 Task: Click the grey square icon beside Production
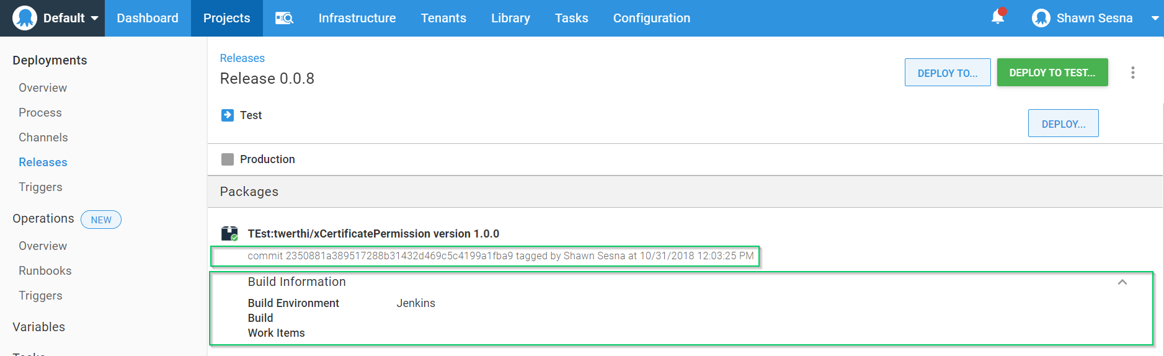point(228,159)
